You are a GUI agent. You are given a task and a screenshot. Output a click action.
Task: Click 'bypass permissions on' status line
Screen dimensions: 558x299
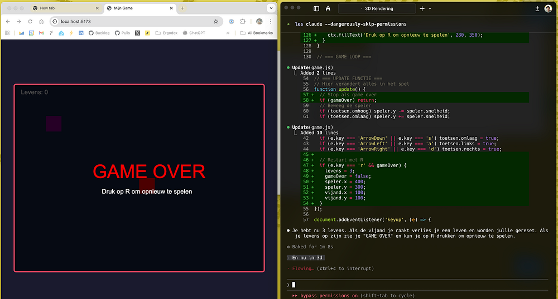point(329,296)
